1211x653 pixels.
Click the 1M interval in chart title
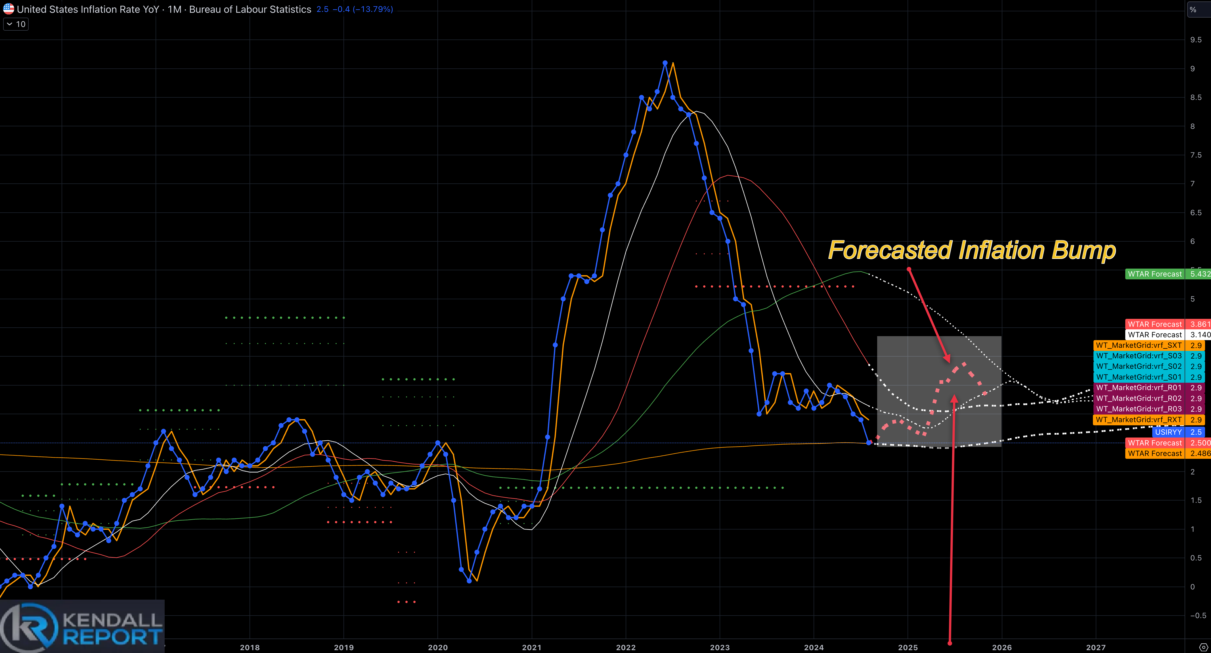(x=174, y=9)
